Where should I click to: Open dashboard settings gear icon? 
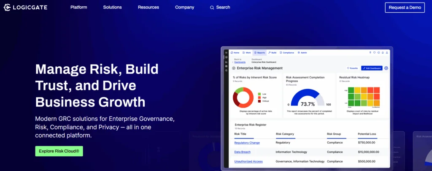[x=386, y=68]
